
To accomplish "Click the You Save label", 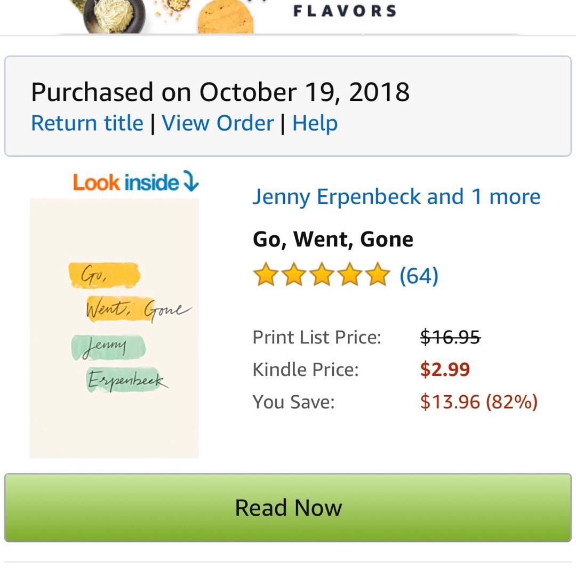I will pos(293,402).
